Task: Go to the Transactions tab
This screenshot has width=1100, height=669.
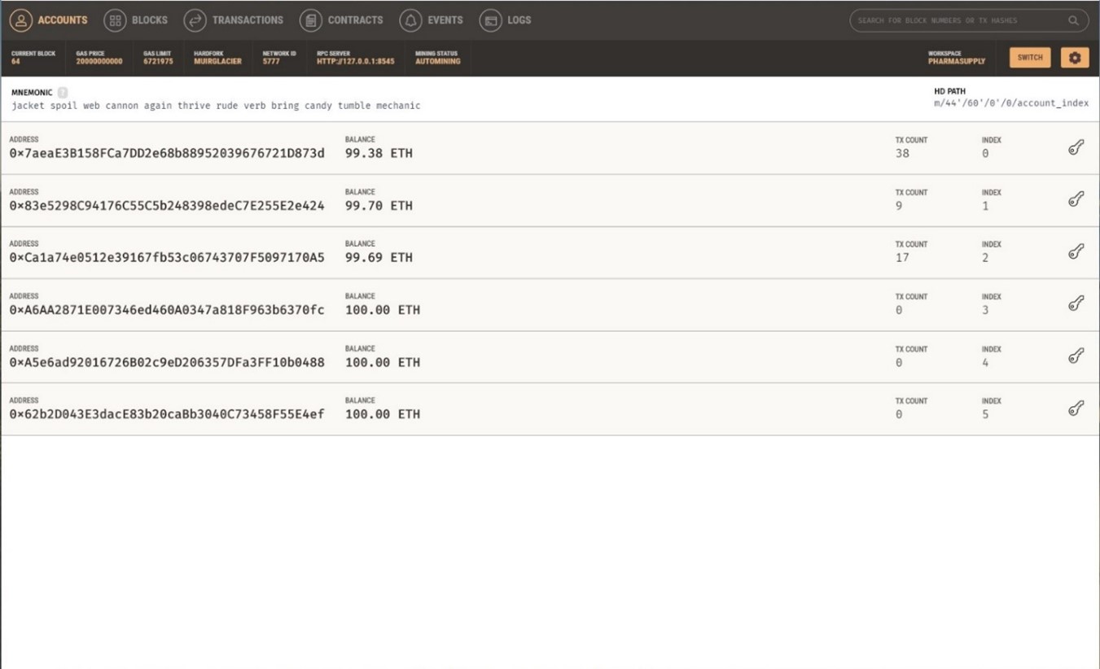Action: point(234,20)
